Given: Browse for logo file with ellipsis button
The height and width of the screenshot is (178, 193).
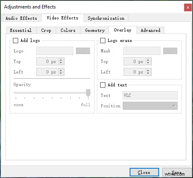Looking at the screenshot, I should pos(83,51).
